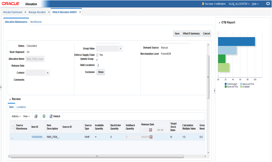Screen dimensions: 272x162
Task: Click the export to spreadsheet icon
Action: pyautogui.click(x=36, y=116)
